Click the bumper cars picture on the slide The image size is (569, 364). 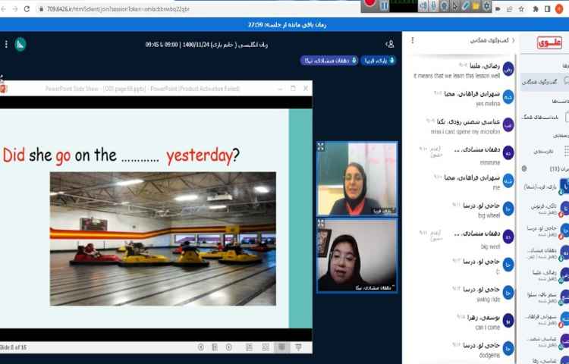tap(162, 238)
